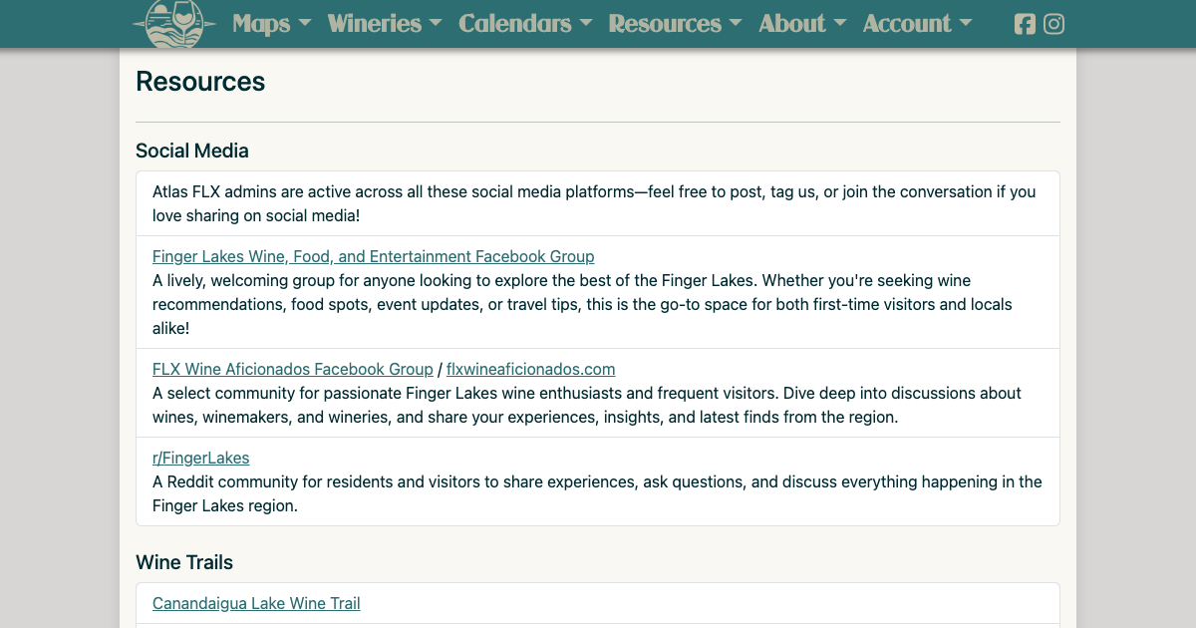Visit the FLX Wine Aficionados Facebook Group
Image resolution: width=1196 pixels, height=628 pixels.
(x=292, y=369)
